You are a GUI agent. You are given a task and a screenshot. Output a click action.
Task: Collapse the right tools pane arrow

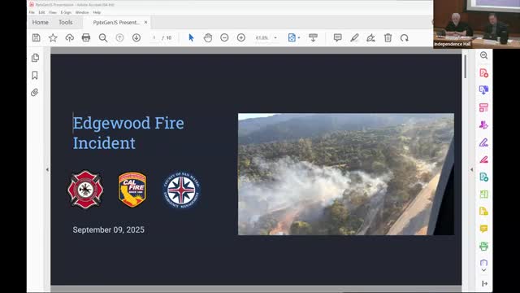471,169
